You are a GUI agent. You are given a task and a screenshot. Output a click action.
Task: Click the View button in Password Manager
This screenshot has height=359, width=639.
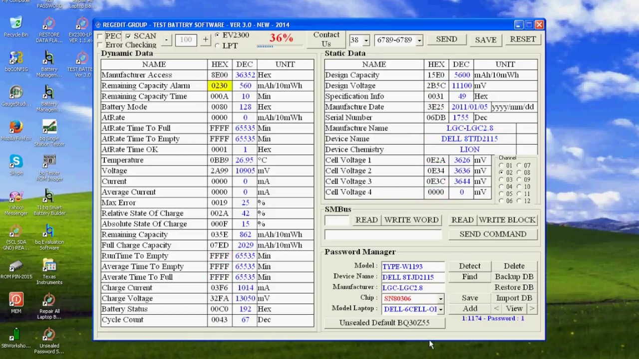[514, 309]
